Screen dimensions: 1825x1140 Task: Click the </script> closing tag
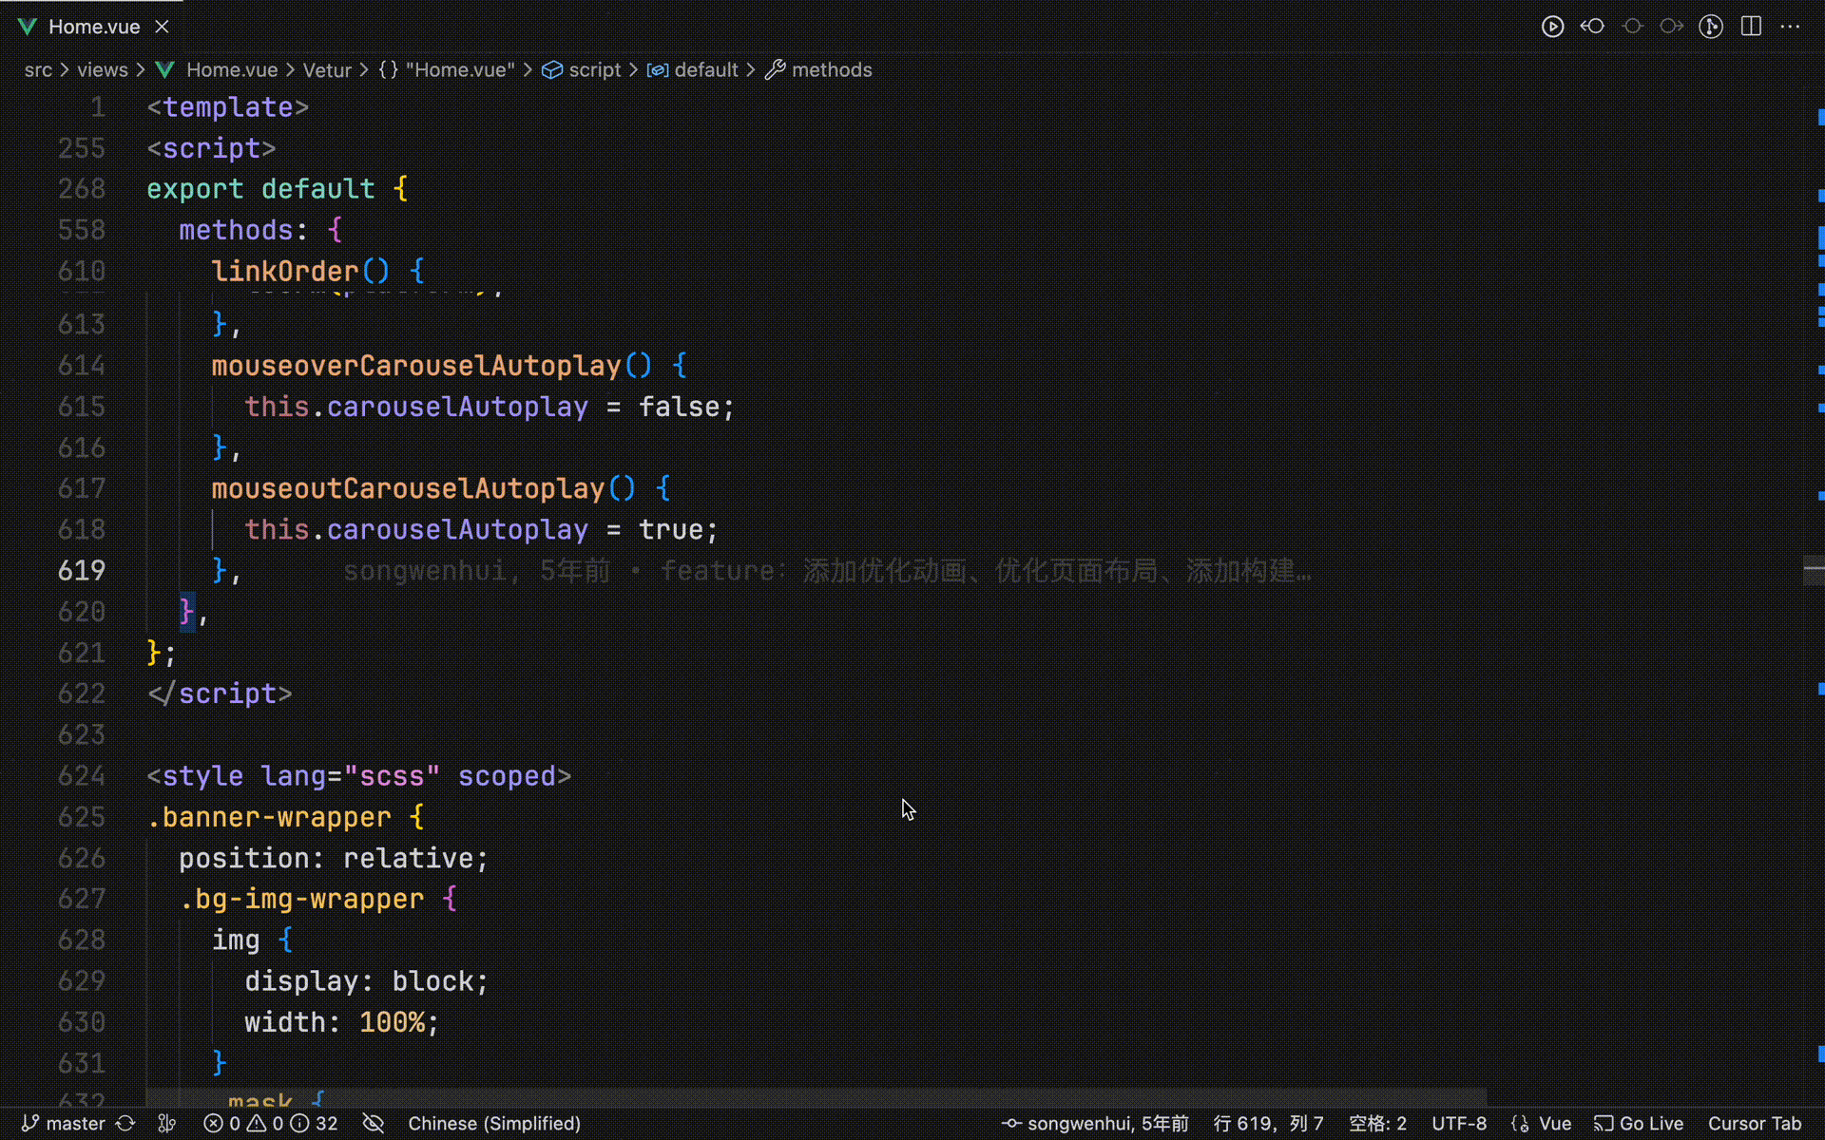[x=220, y=693]
